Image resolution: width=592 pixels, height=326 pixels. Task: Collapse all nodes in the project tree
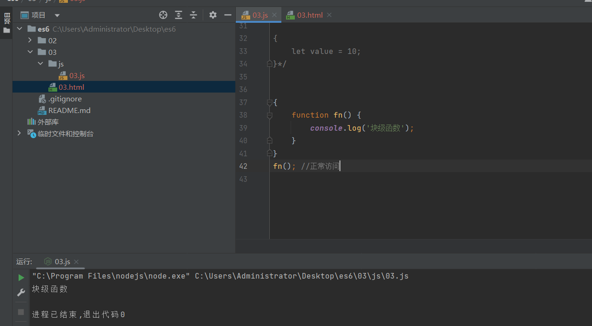(193, 15)
